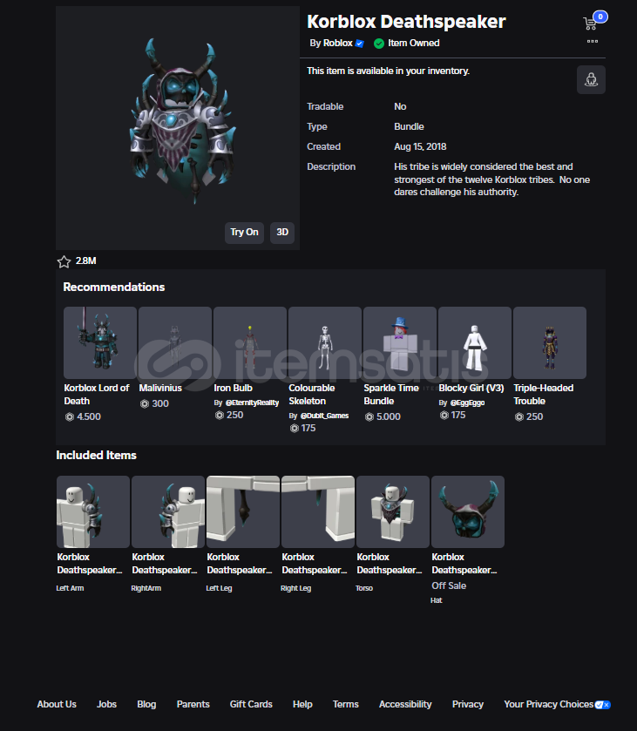This screenshot has width=637, height=731.
Task: Open Your Privacy Choices footer link text
Action: pyautogui.click(x=549, y=705)
